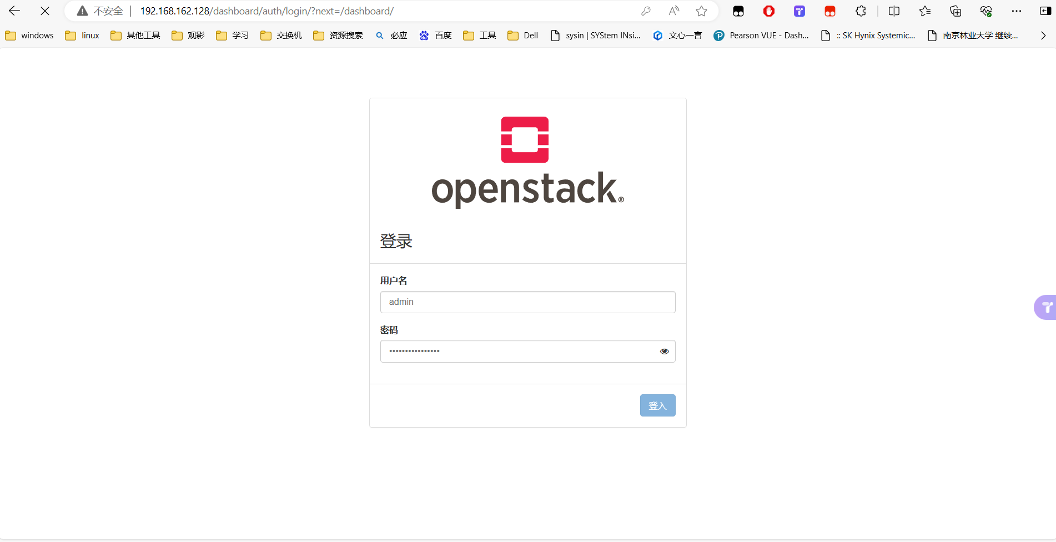
Task: Open the windows bookmarks folder
Action: coord(29,36)
